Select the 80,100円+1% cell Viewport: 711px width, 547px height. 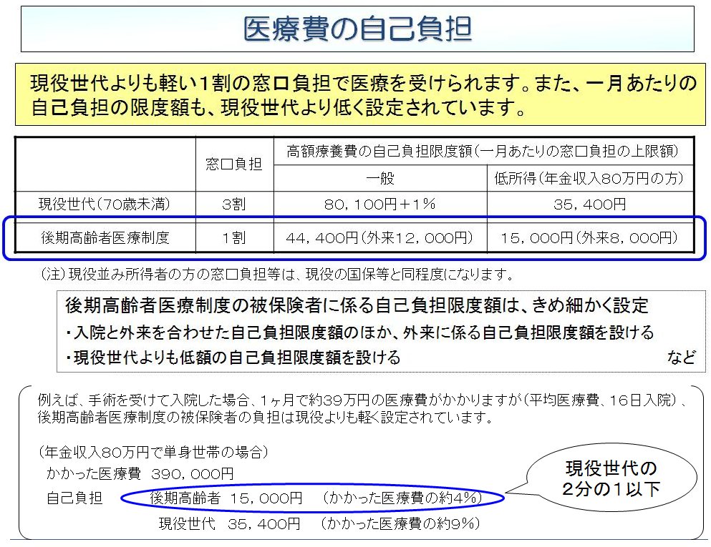380,204
